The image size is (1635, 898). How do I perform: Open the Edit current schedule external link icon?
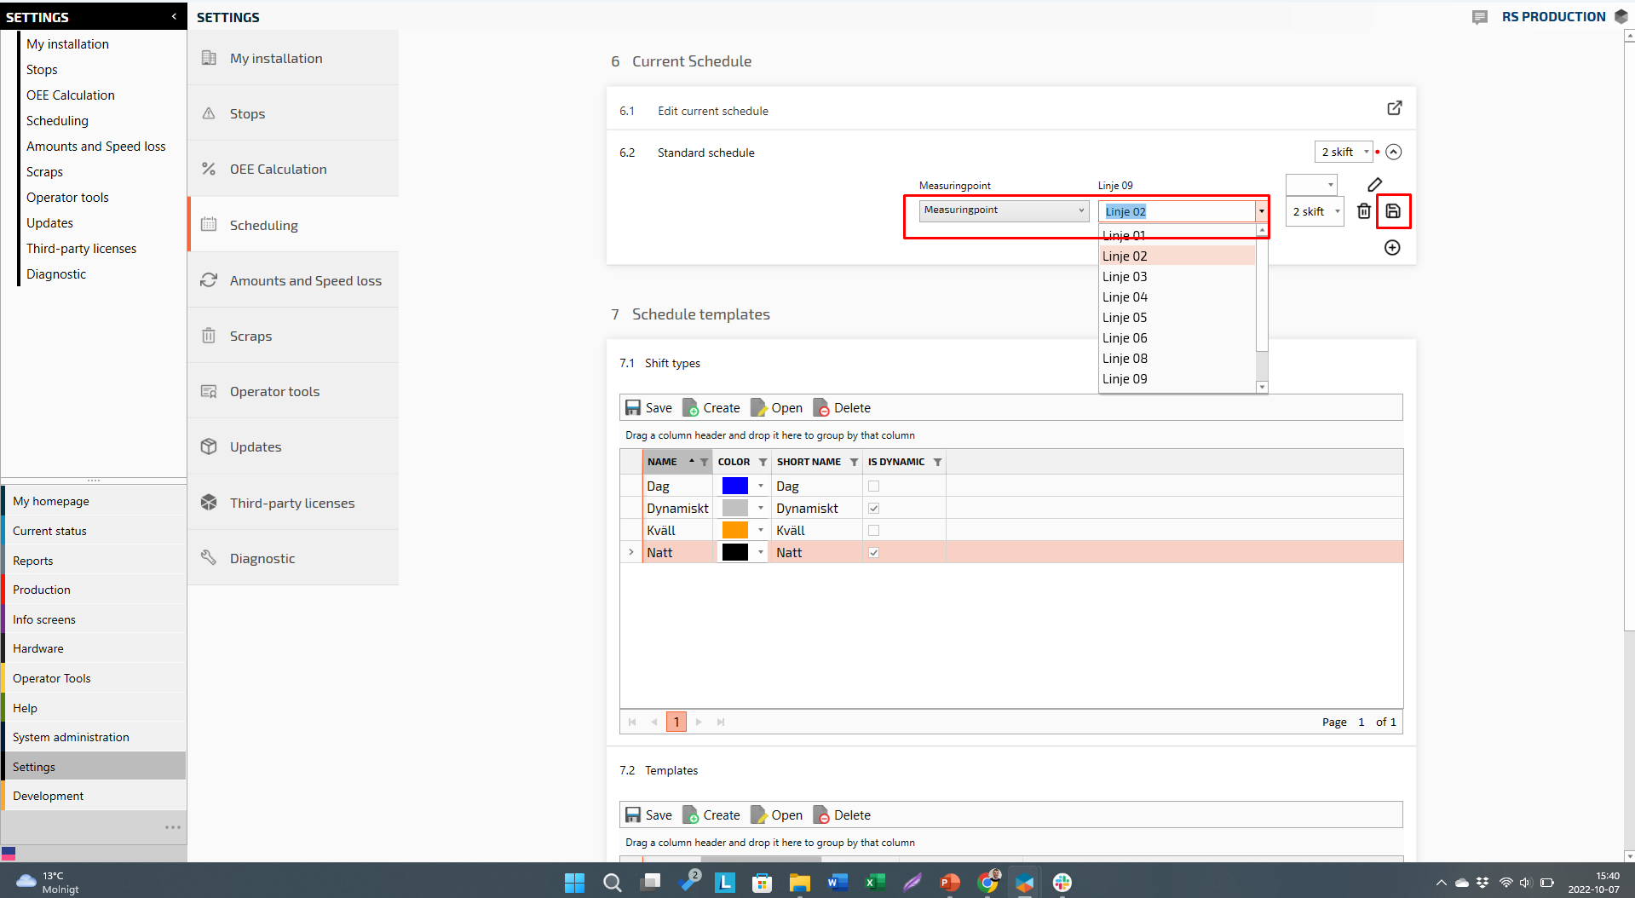click(x=1395, y=108)
